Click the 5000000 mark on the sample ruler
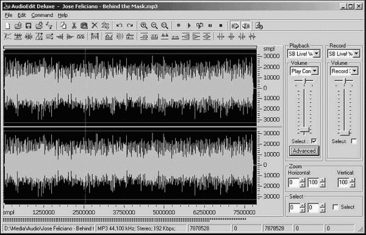 [163, 212]
